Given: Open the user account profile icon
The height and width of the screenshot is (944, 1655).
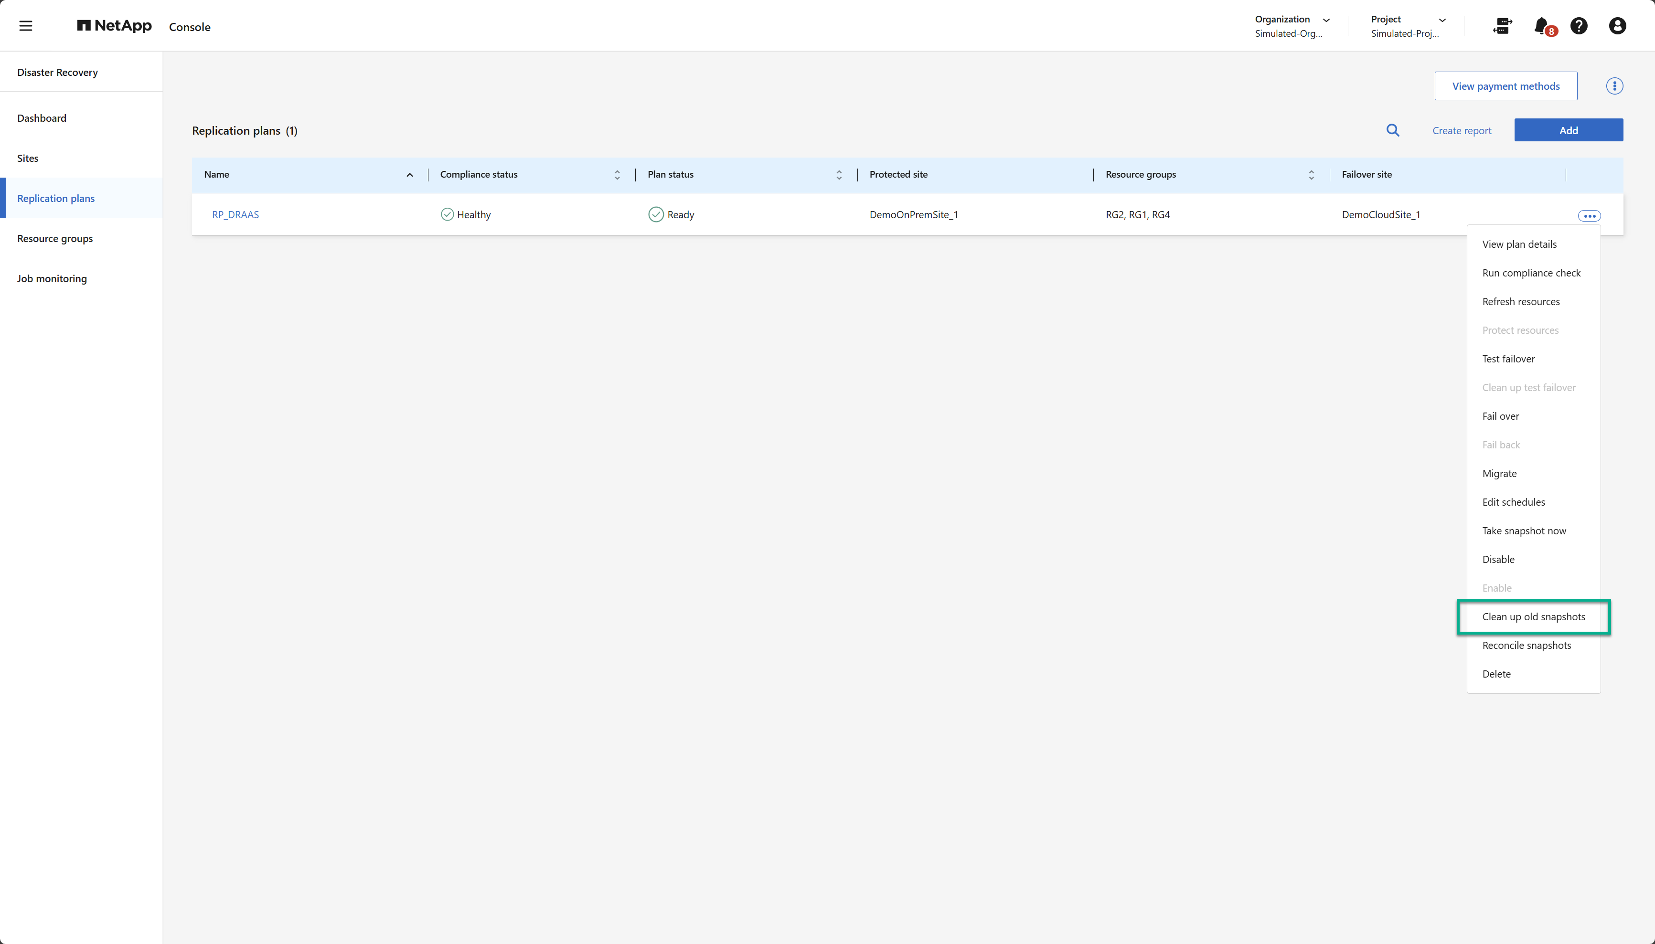Looking at the screenshot, I should [1617, 26].
